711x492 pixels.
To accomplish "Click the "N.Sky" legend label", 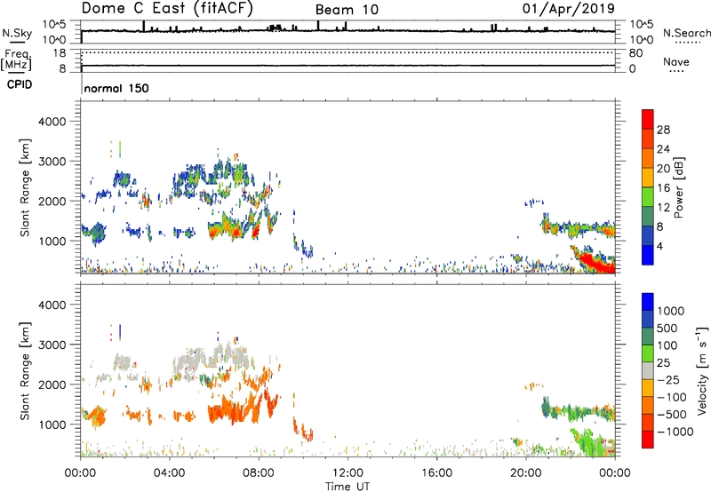I will 17,33.
